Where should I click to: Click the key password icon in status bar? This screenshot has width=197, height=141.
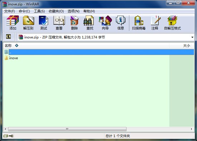point(11,136)
